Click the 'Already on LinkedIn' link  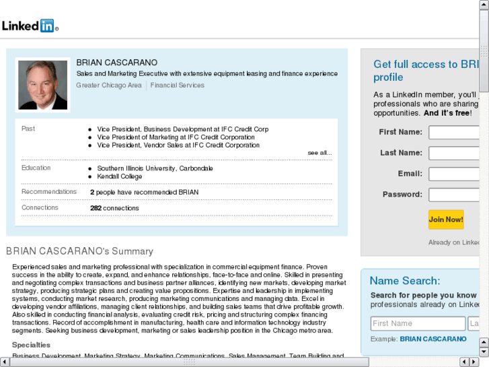(x=454, y=242)
